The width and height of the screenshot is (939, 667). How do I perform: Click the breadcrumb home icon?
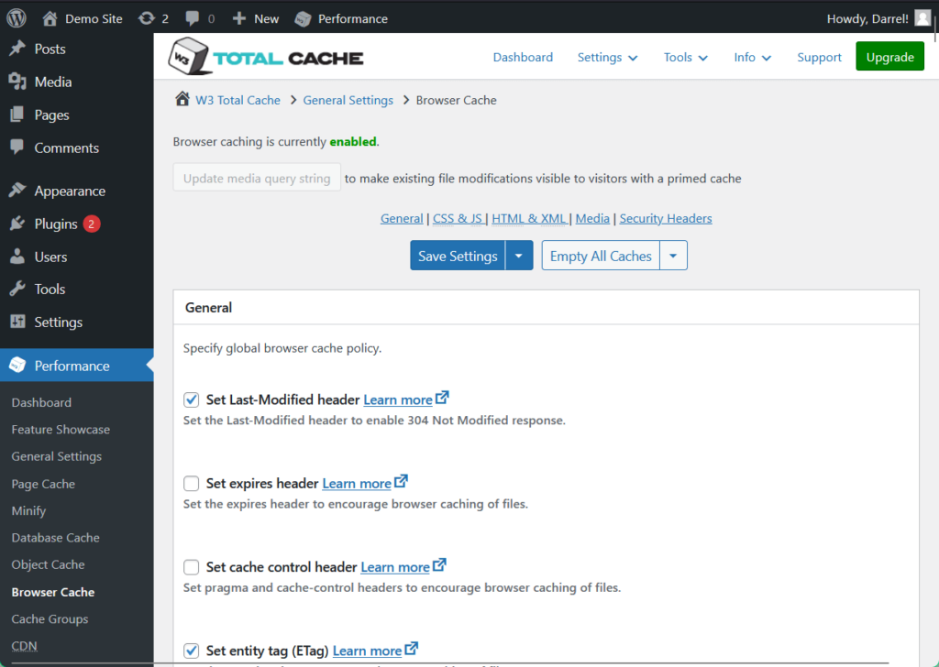(x=182, y=99)
